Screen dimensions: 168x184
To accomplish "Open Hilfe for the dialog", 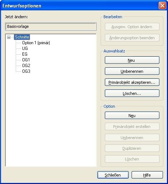I will pyautogui.click(x=147, y=175).
